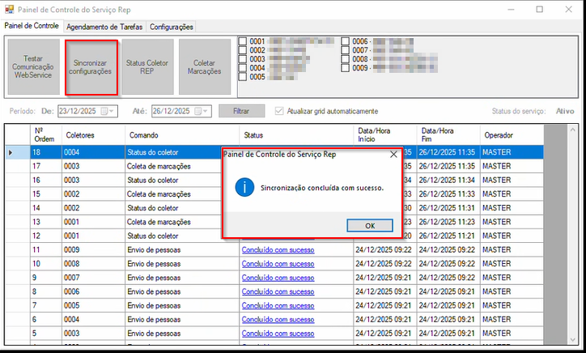Open Concluído com sucesso link for order 11
Screen dimensions: 586x353
click(x=278, y=250)
